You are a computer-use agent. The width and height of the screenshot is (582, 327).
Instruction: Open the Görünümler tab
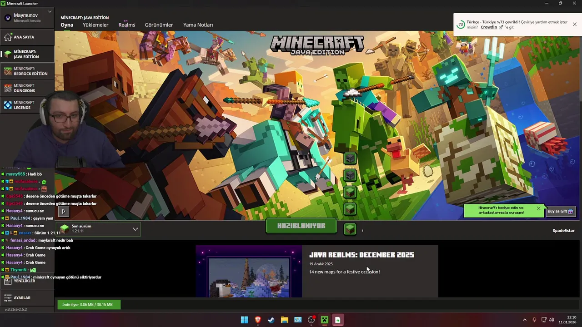[159, 25]
